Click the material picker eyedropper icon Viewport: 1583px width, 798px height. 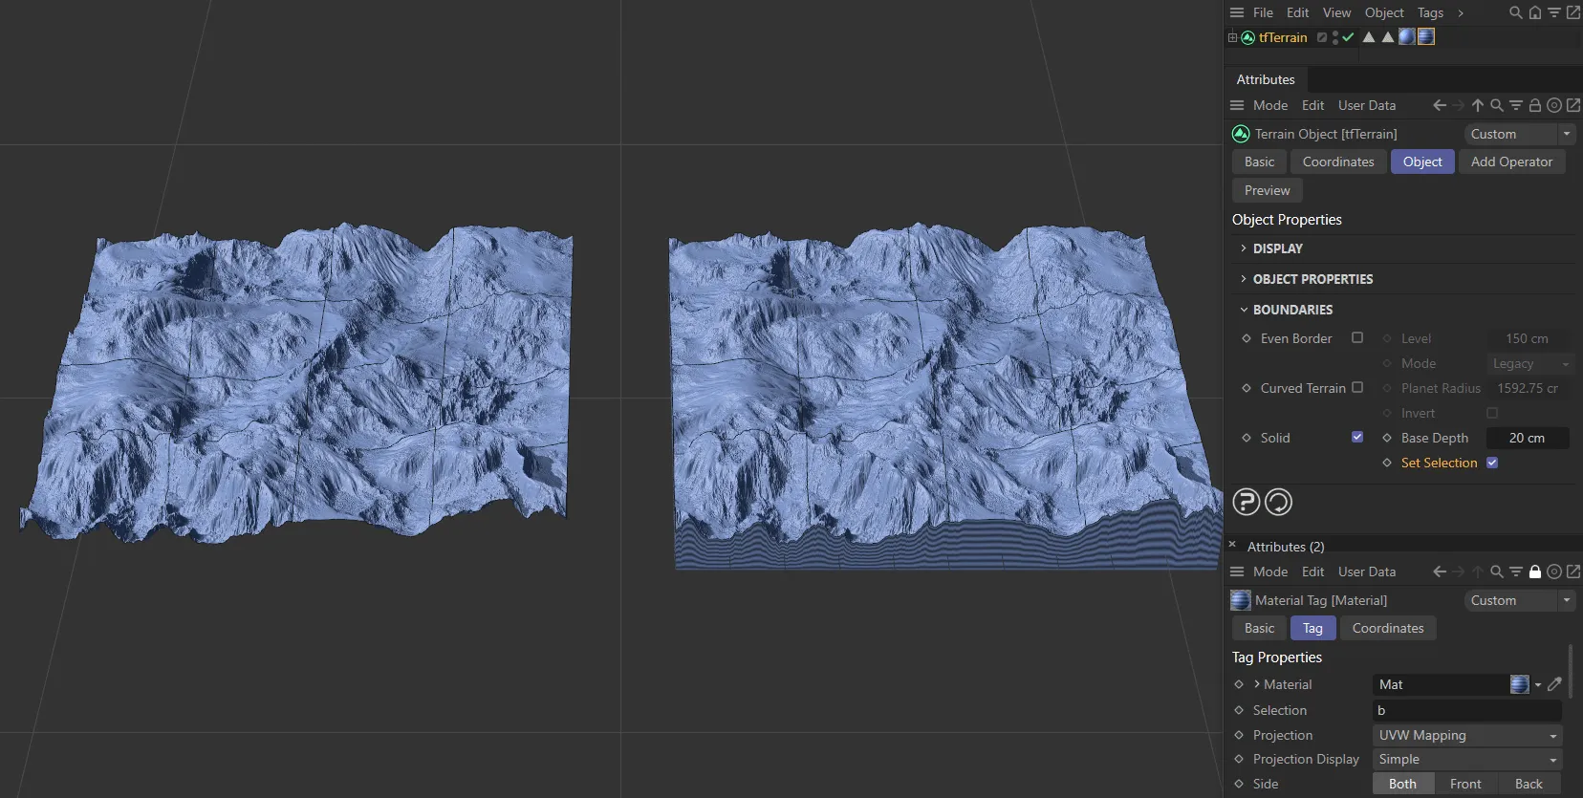click(1555, 684)
